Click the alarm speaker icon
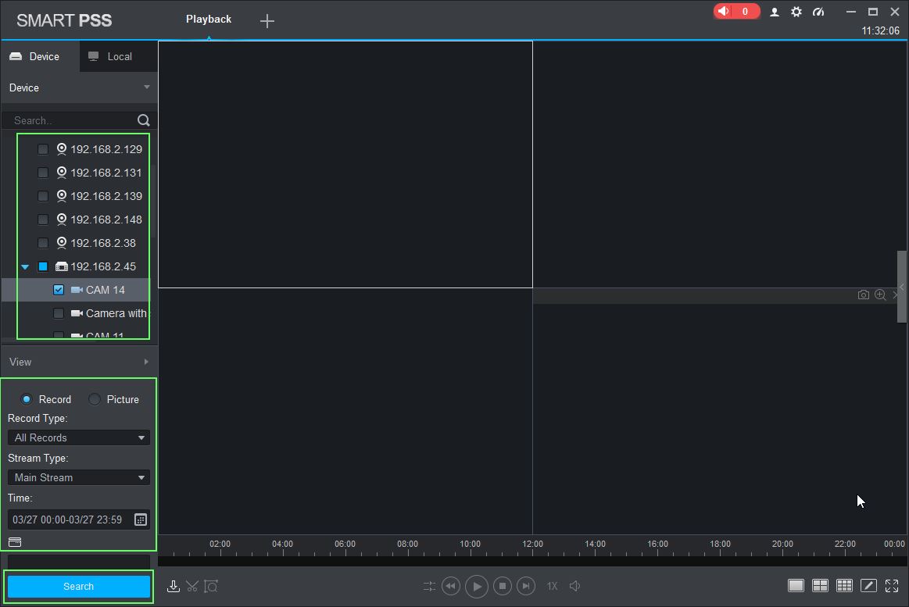 (x=724, y=11)
